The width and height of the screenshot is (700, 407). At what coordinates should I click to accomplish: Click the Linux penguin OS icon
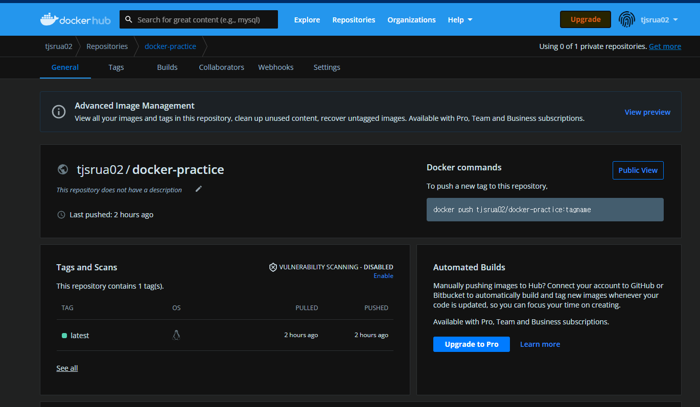(x=176, y=335)
